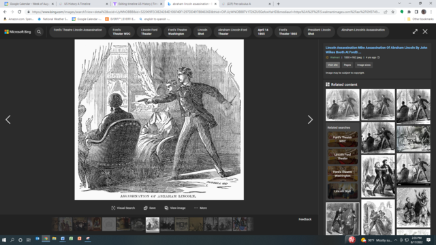Screen dimensions: 436x245
Task: Click View image option
Action: 175,208
